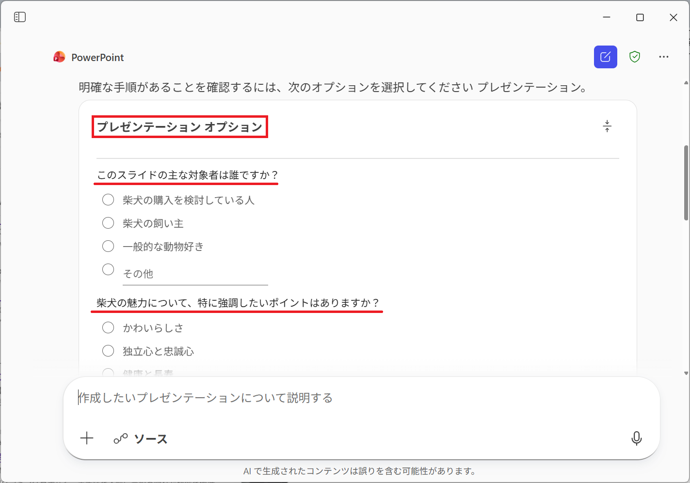Start a new chat with compose icon
This screenshot has width=690, height=483.
pos(605,57)
